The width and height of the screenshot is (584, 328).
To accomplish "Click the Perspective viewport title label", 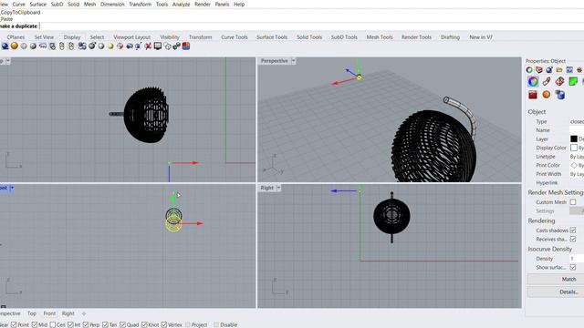I will 274,61.
